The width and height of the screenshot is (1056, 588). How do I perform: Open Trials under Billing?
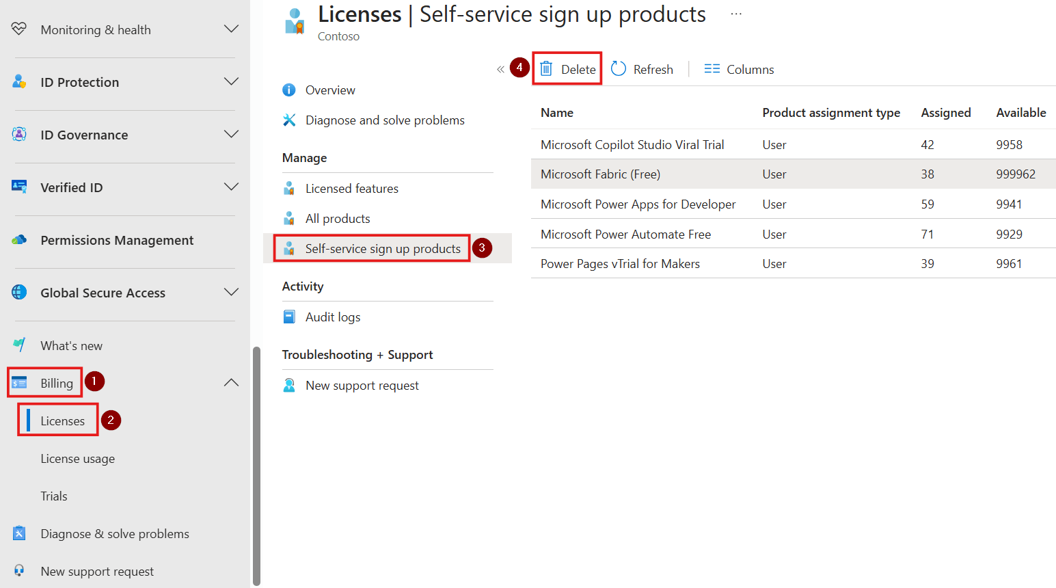pos(53,495)
